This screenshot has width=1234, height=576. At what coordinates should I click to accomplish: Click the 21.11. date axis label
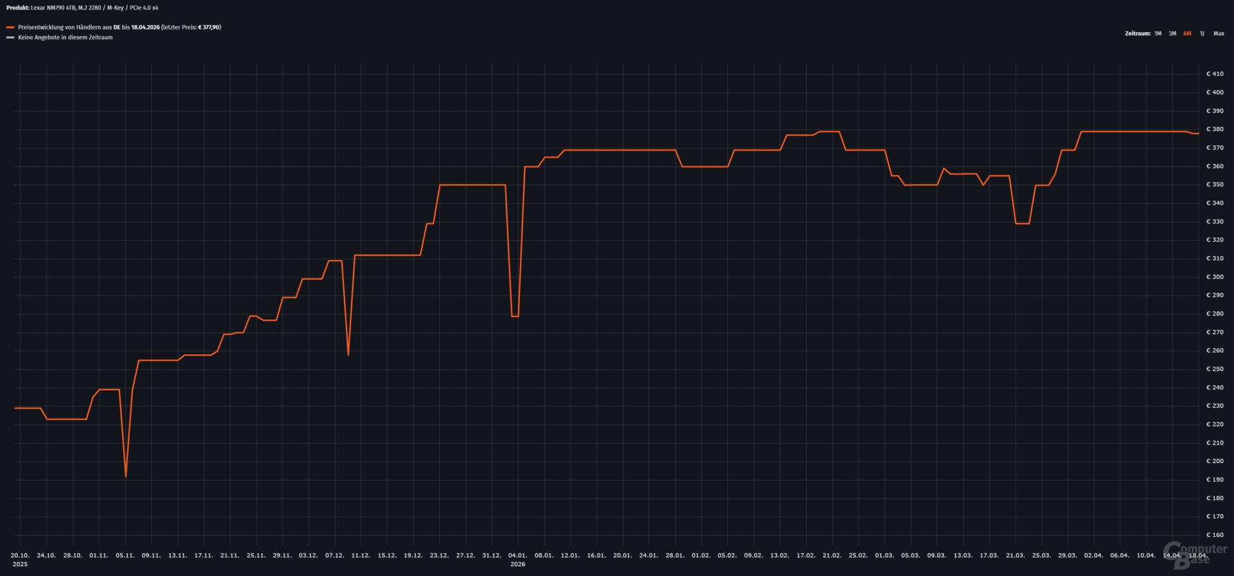coord(229,555)
